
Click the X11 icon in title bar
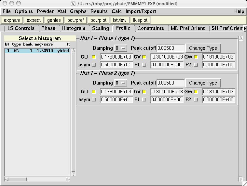pos(73,4)
